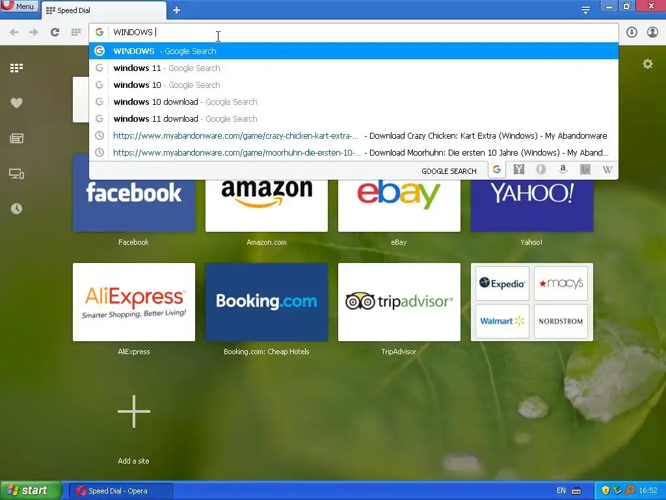Screen dimensions: 666x500
Task: Open the News icon in sidebar
Action: [16, 138]
